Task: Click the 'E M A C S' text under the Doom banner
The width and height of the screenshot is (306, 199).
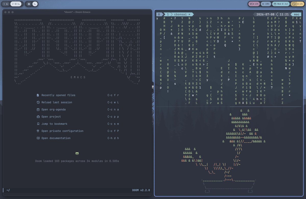Action: pos(78,77)
